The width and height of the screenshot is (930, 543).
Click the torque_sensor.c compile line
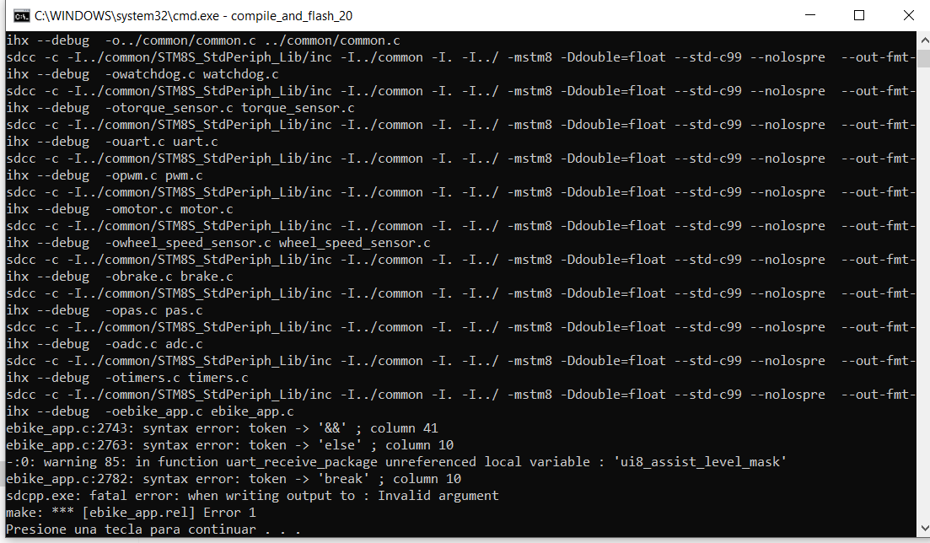click(180, 108)
